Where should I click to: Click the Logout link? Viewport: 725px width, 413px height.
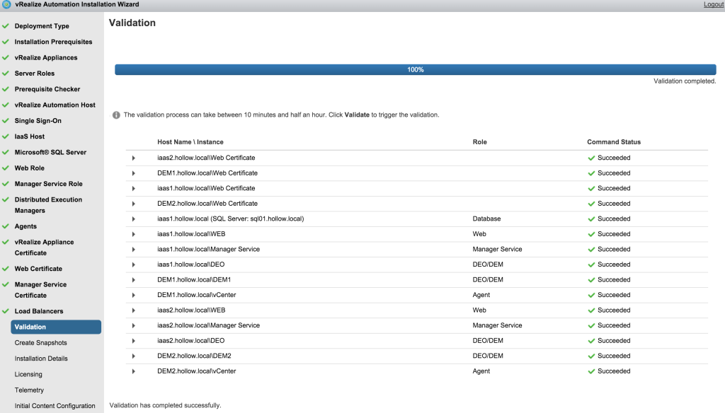point(713,4)
